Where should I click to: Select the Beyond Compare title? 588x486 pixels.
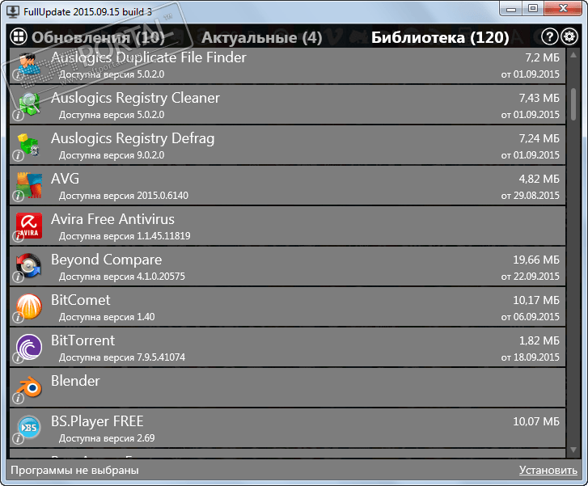107,260
